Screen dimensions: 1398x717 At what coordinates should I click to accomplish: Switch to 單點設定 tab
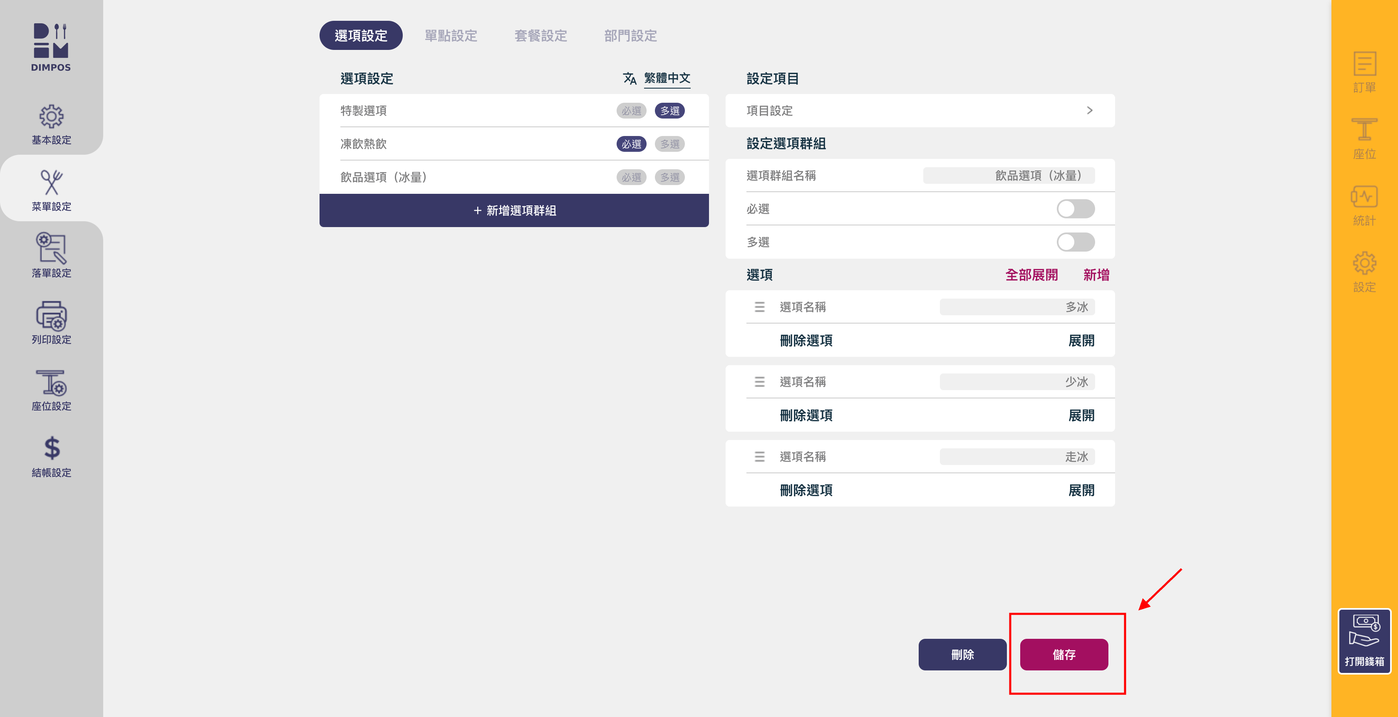[451, 36]
